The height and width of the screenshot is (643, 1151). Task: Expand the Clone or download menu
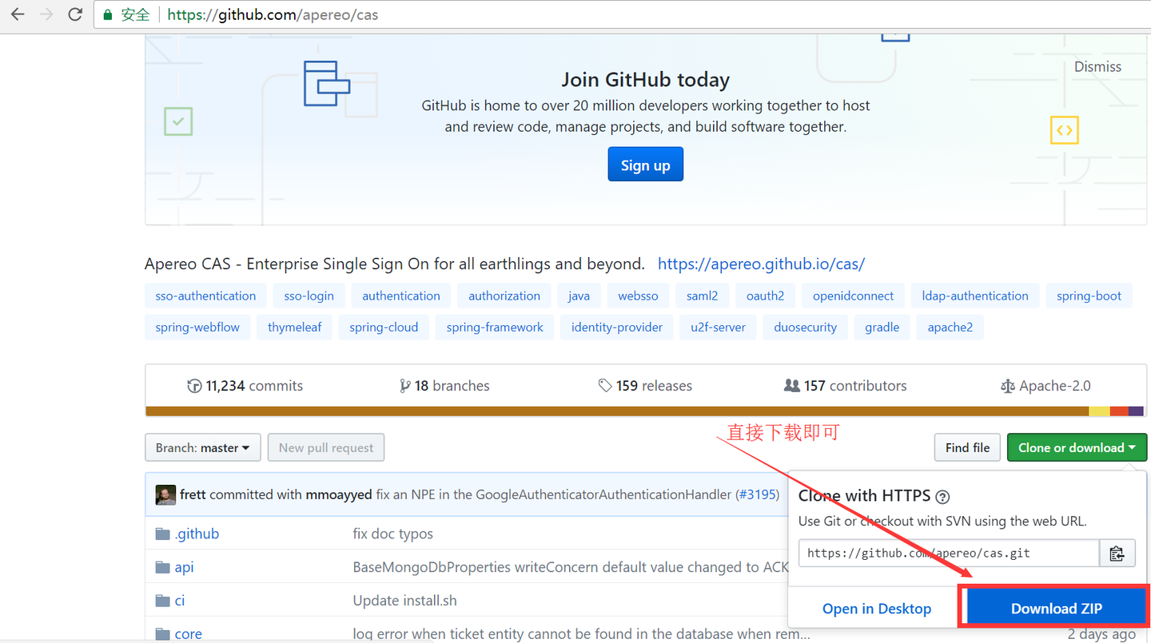[x=1077, y=447]
